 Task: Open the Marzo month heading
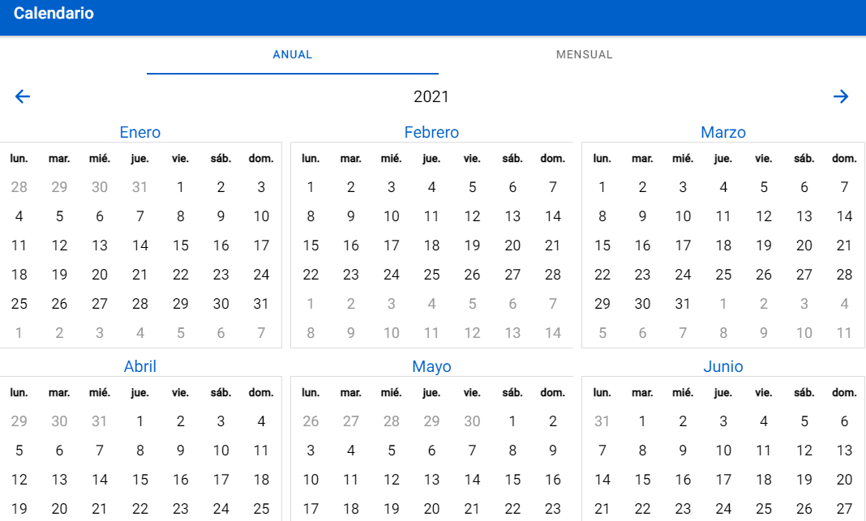coord(723,132)
